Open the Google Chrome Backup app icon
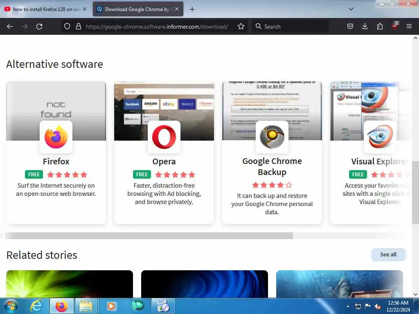This screenshot has width=419, height=314. (272, 137)
